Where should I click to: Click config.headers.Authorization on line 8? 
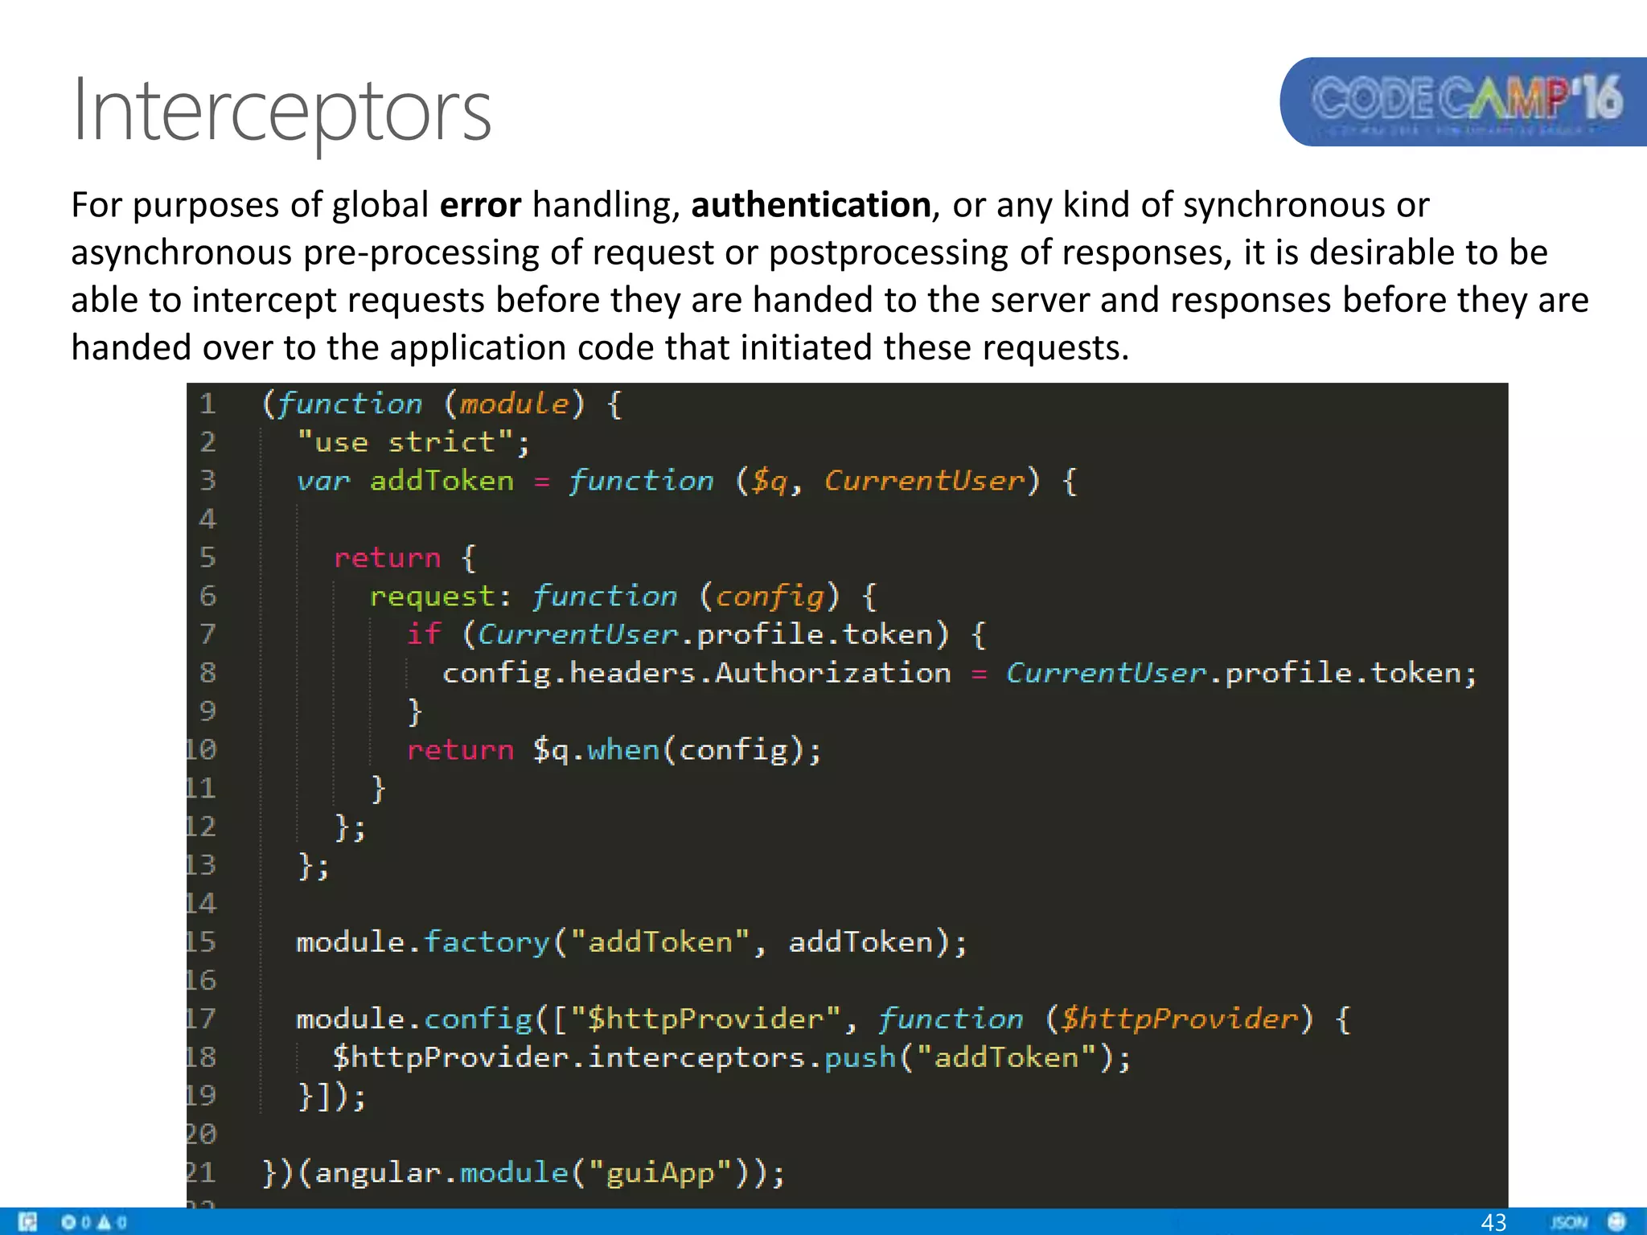pyautogui.click(x=696, y=673)
